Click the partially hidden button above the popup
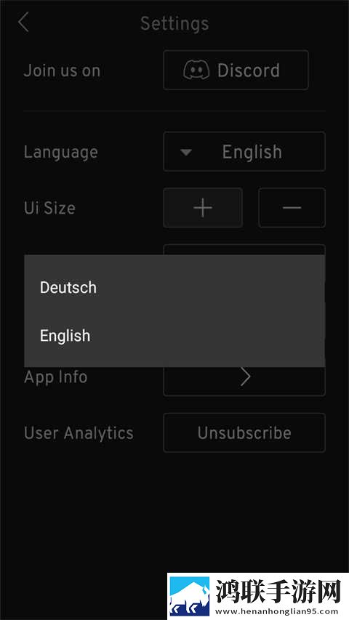This screenshot has width=349, height=620. click(244, 249)
